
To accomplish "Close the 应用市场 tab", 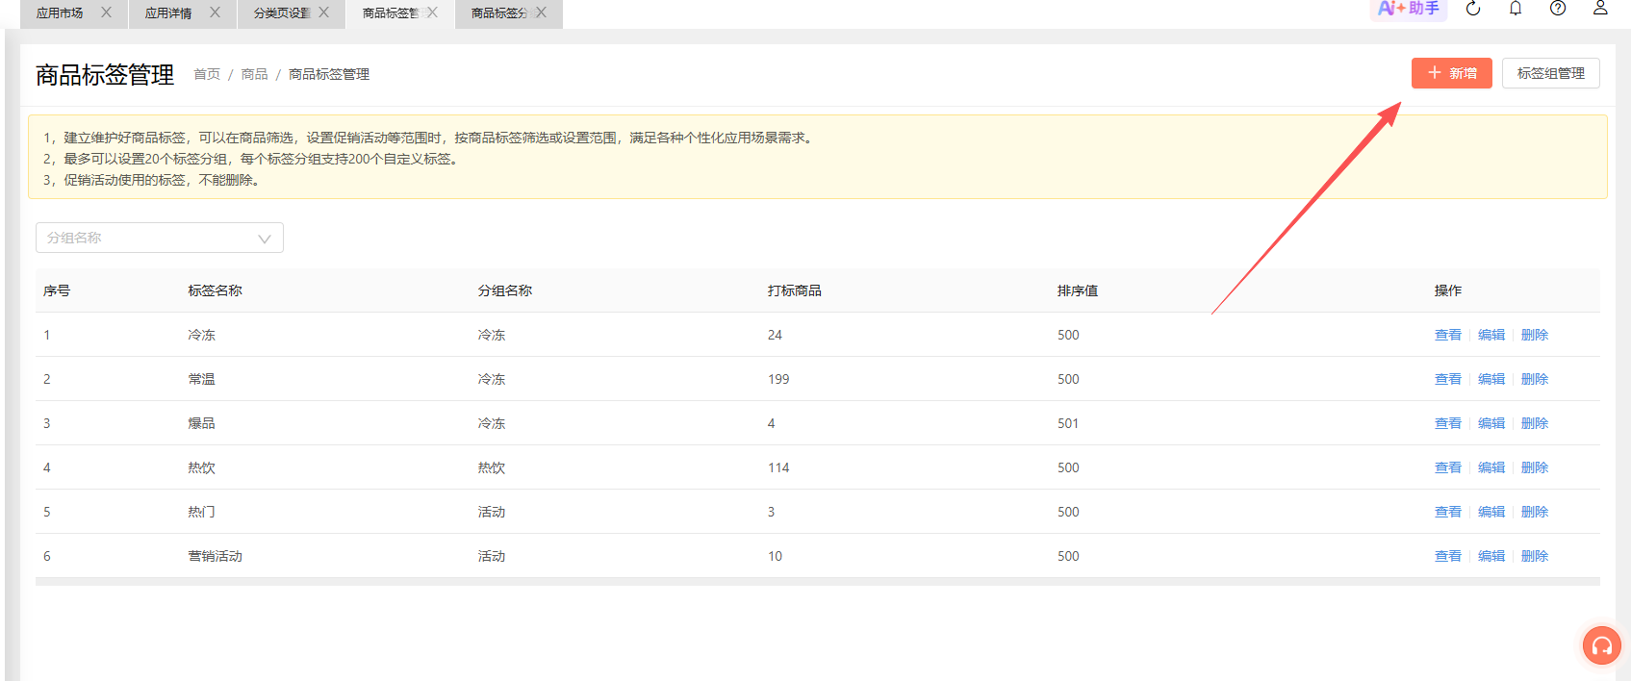I will point(106,13).
